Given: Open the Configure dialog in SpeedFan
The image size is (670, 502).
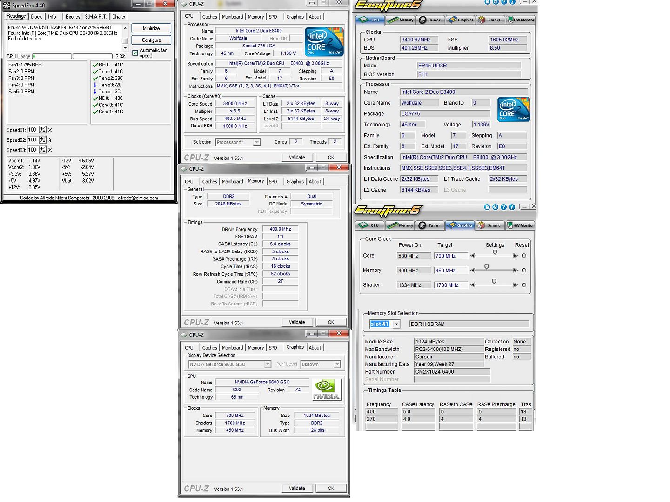Looking at the screenshot, I should point(151,40).
